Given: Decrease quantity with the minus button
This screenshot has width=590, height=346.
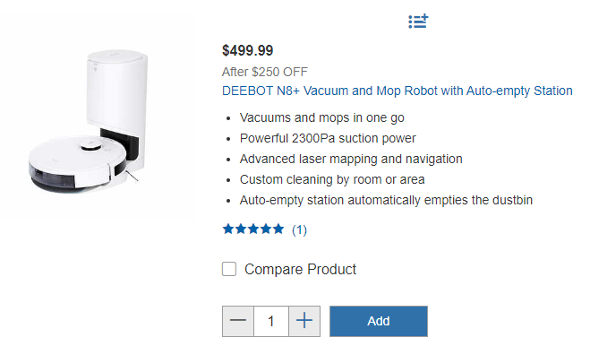Looking at the screenshot, I should click(238, 321).
